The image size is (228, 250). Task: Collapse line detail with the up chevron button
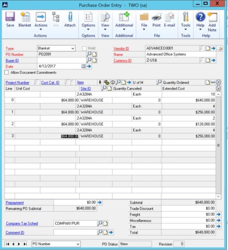click(x=218, y=82)
